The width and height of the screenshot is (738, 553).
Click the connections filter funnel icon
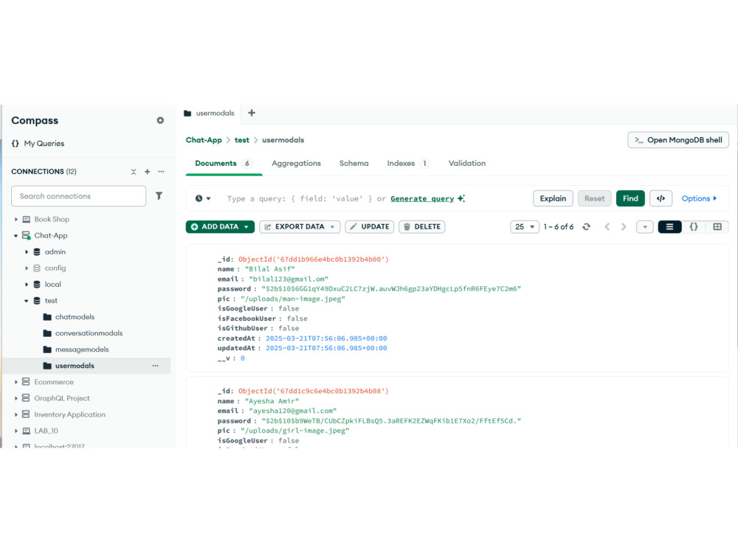click(159, 195)
